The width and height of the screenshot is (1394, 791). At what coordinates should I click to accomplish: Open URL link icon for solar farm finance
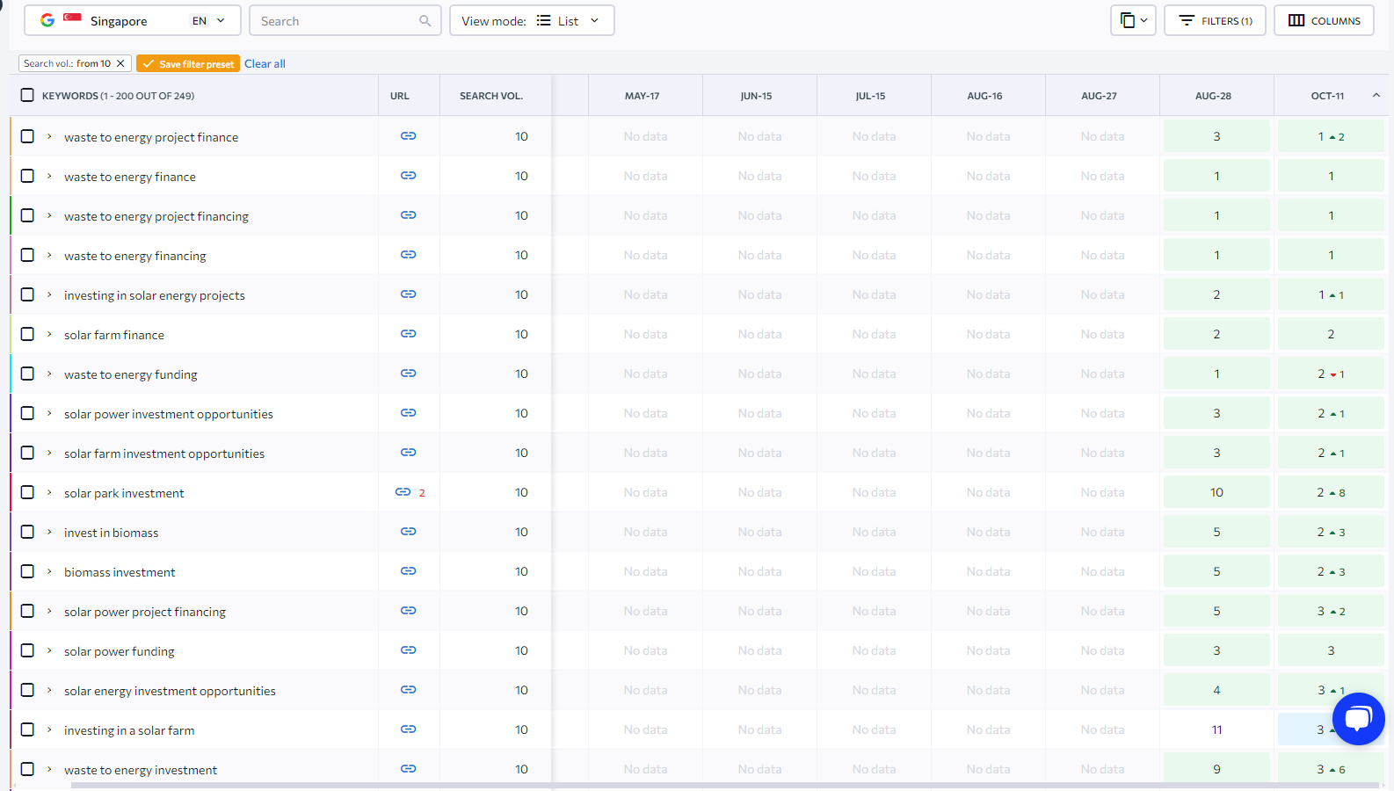(x=408, y=334)
